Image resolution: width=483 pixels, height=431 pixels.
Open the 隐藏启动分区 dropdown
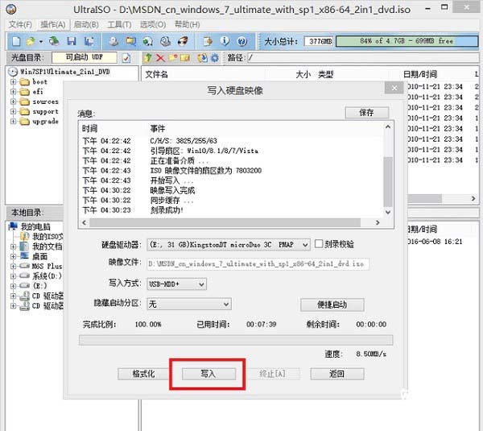(x=226, y=305)
